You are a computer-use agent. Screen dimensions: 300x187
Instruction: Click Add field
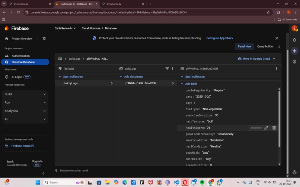[x=189, y=84]
